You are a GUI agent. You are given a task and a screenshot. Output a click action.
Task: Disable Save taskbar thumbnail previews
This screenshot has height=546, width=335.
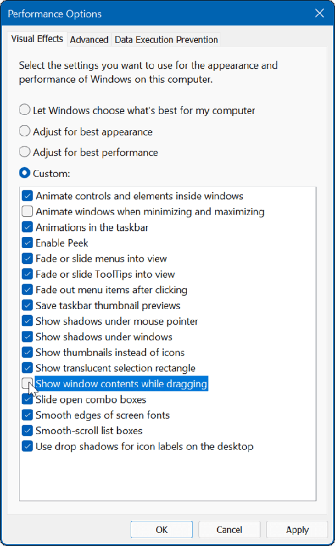click(26, 305)
